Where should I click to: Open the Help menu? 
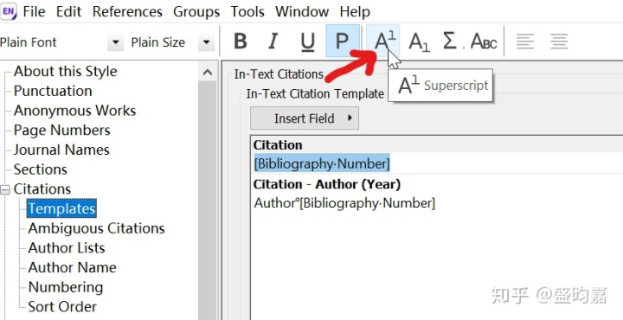[355, 11]
